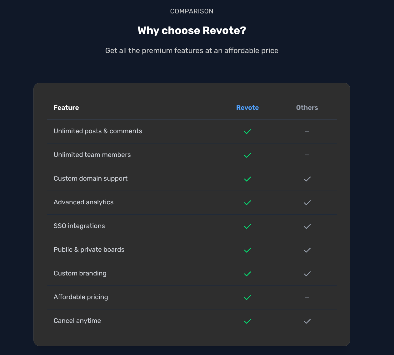Select the Others checkmark for Public & private boards
The height and width of the screenshot is (355, 394).
tap(307, 250)
